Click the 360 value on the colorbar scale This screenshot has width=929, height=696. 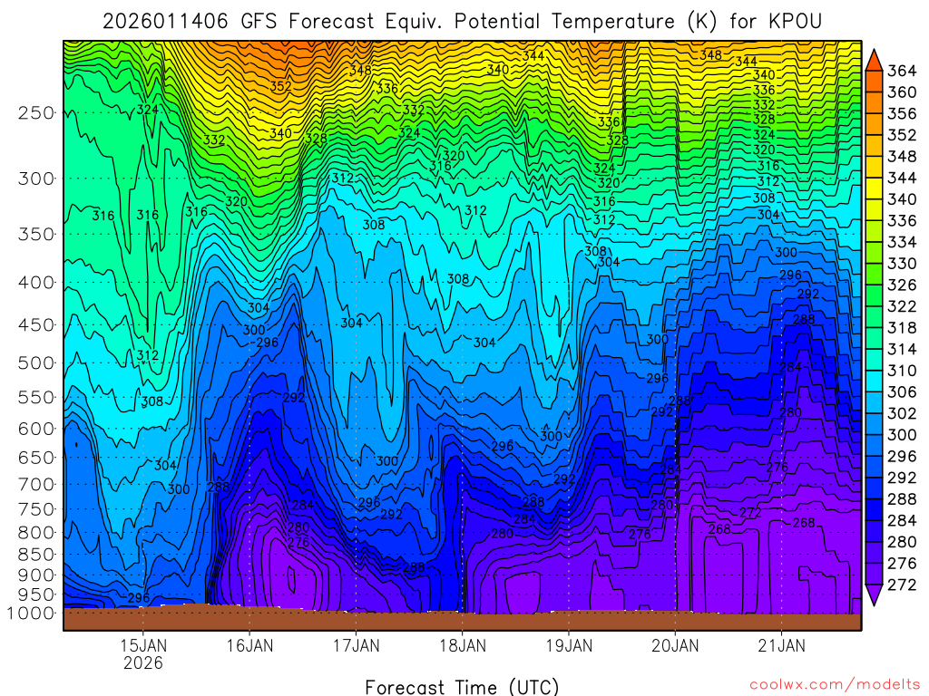click(x=902, y=92)
